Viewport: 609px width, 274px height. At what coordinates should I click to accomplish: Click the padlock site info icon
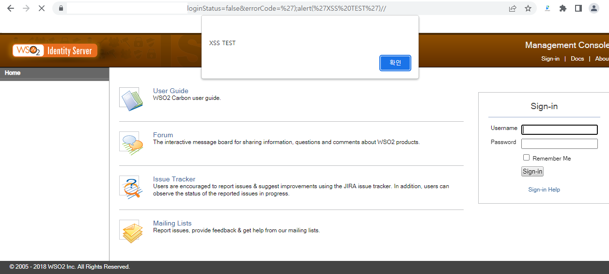click(61, 8)
